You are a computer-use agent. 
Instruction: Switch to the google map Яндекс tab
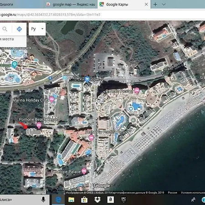pos(71,5)
